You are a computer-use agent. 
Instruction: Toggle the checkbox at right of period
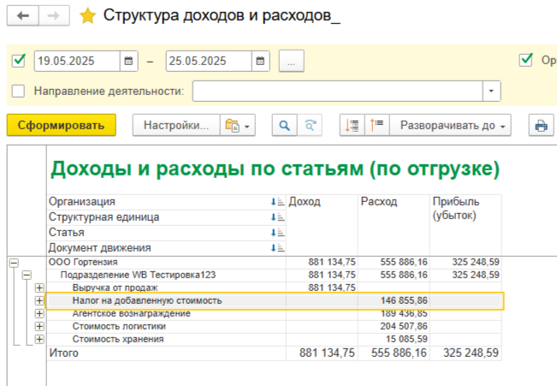525,61
